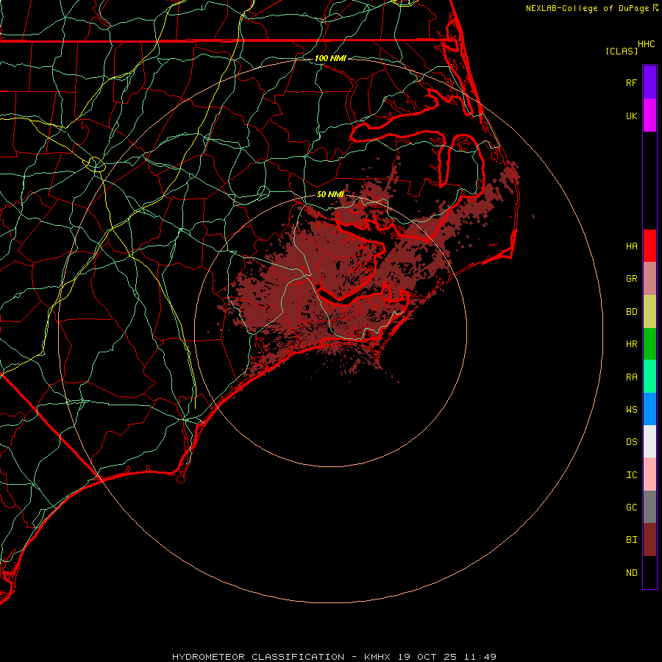Click the NEXLAB-College of DuPage credit text

coord(587,8)
